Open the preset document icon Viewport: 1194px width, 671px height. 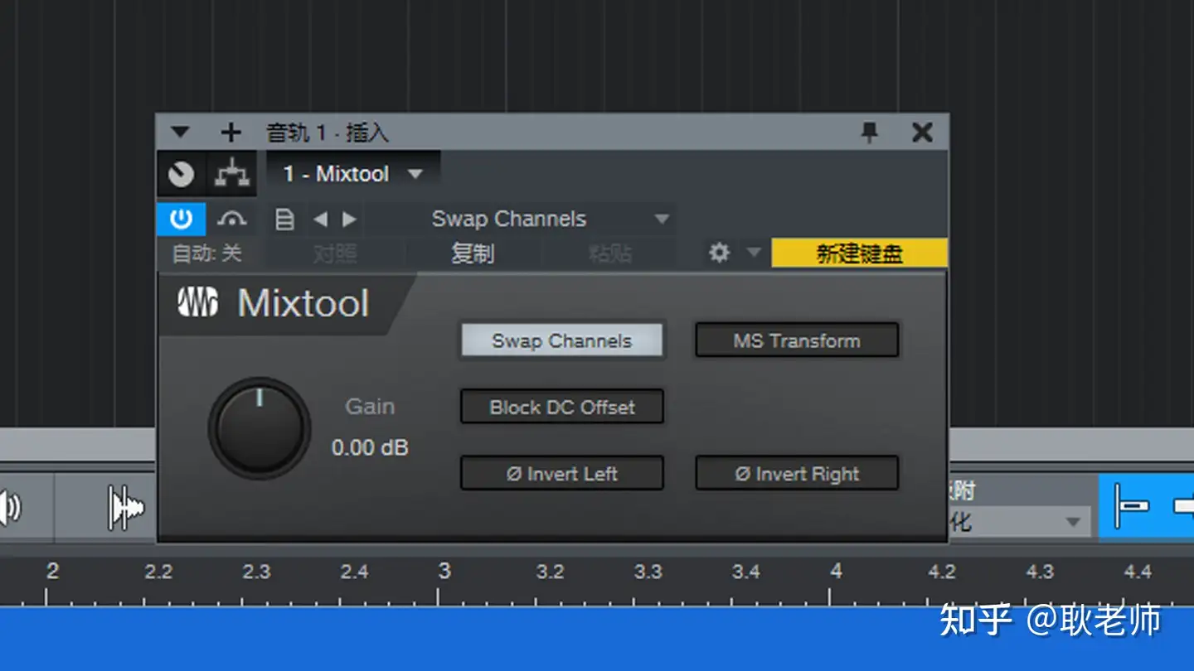pos(284,220)
